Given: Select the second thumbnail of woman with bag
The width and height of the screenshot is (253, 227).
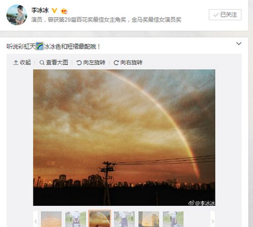Looking at the screenshot, I should click(x=75, y=219).
